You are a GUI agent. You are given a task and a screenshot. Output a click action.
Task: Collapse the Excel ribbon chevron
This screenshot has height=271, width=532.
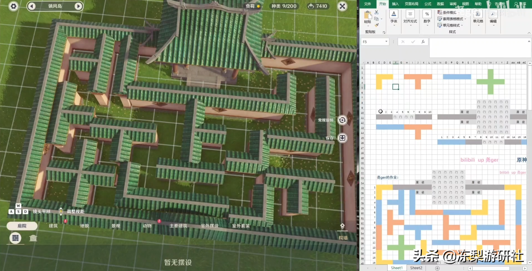coord(529,33)
